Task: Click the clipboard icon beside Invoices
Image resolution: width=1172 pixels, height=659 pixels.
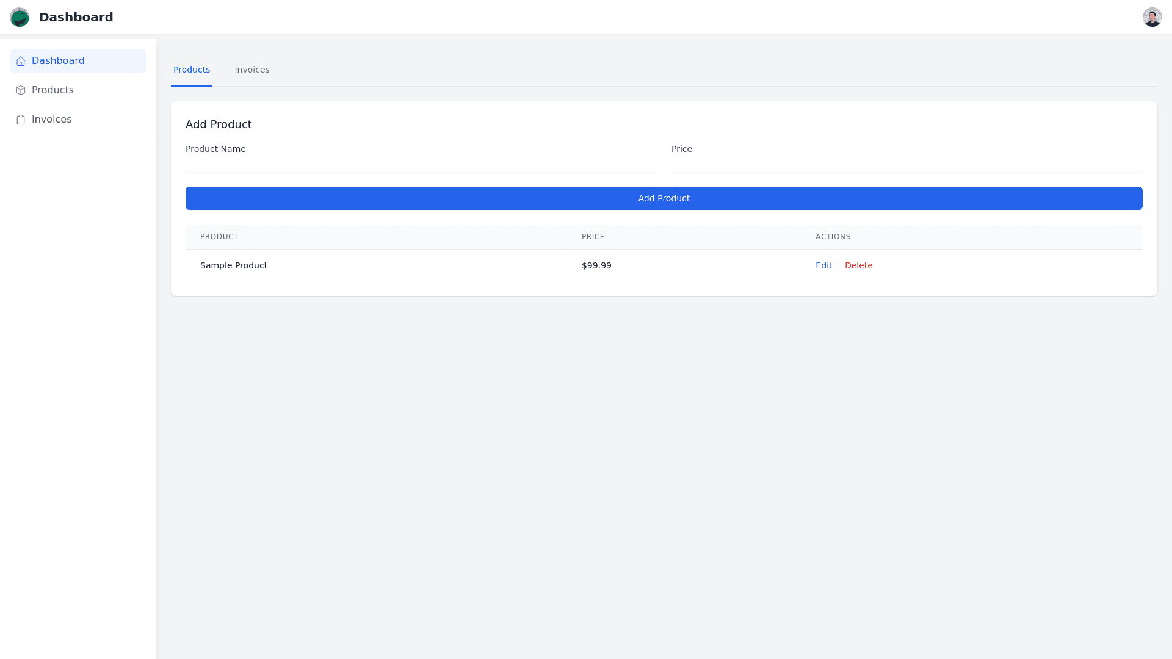Action: pos(21,120)
